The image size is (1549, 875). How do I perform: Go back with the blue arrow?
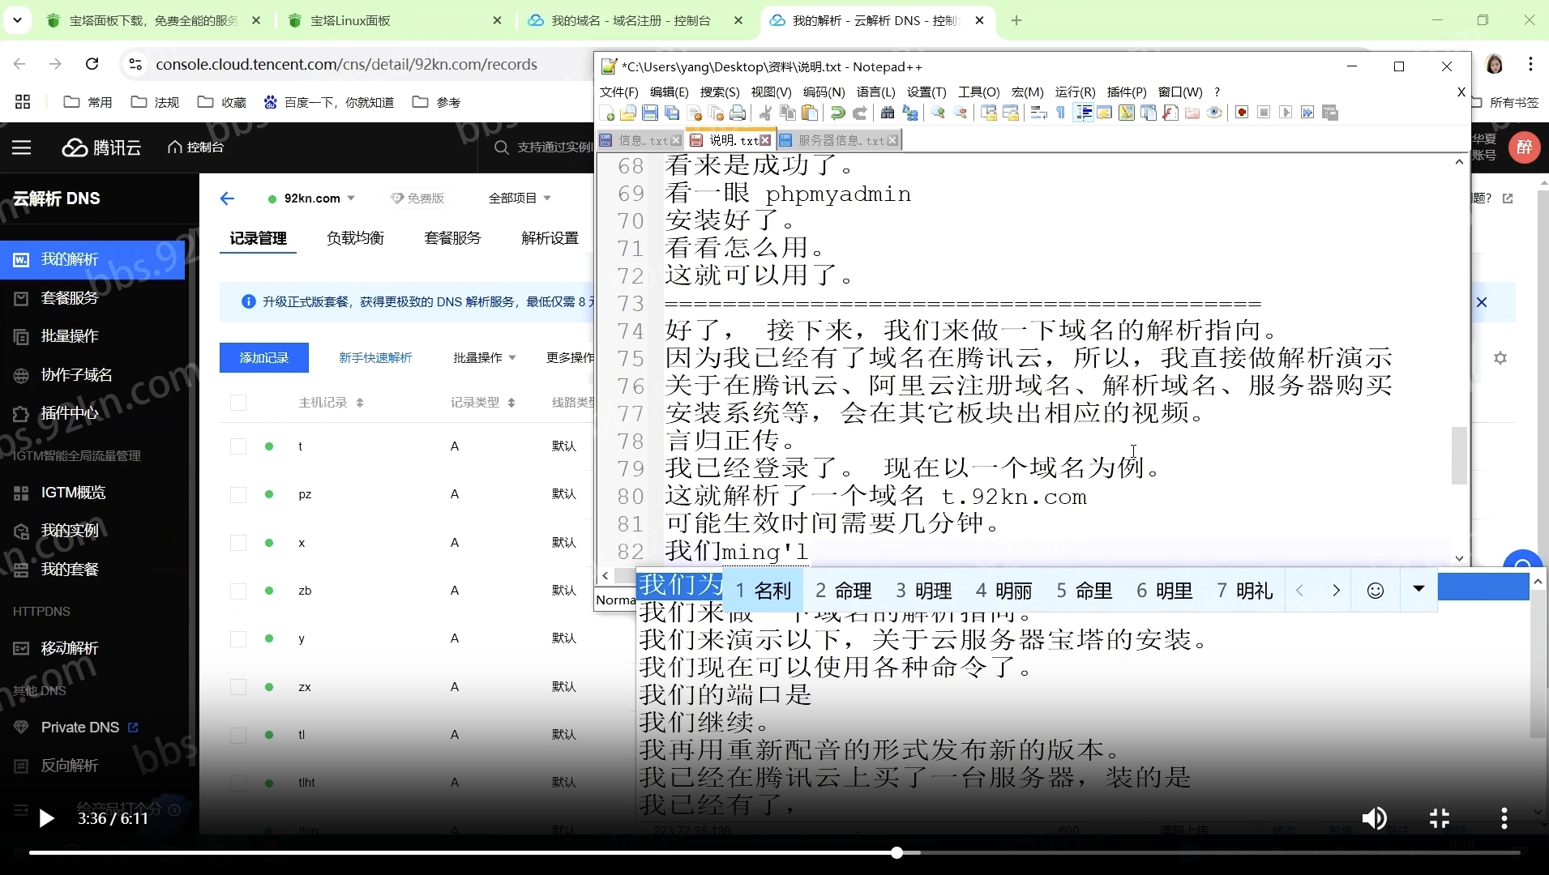227,198
